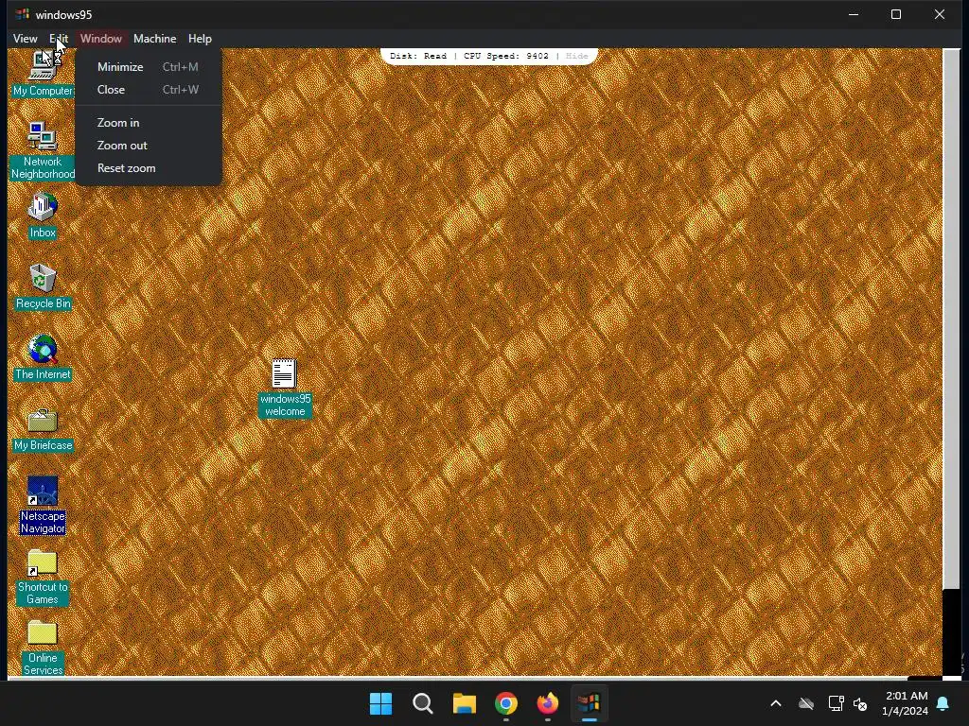The height and width of the screenshot is (726, 969).
Task: Click the Disk: Read status text
Action: (417, 56)
